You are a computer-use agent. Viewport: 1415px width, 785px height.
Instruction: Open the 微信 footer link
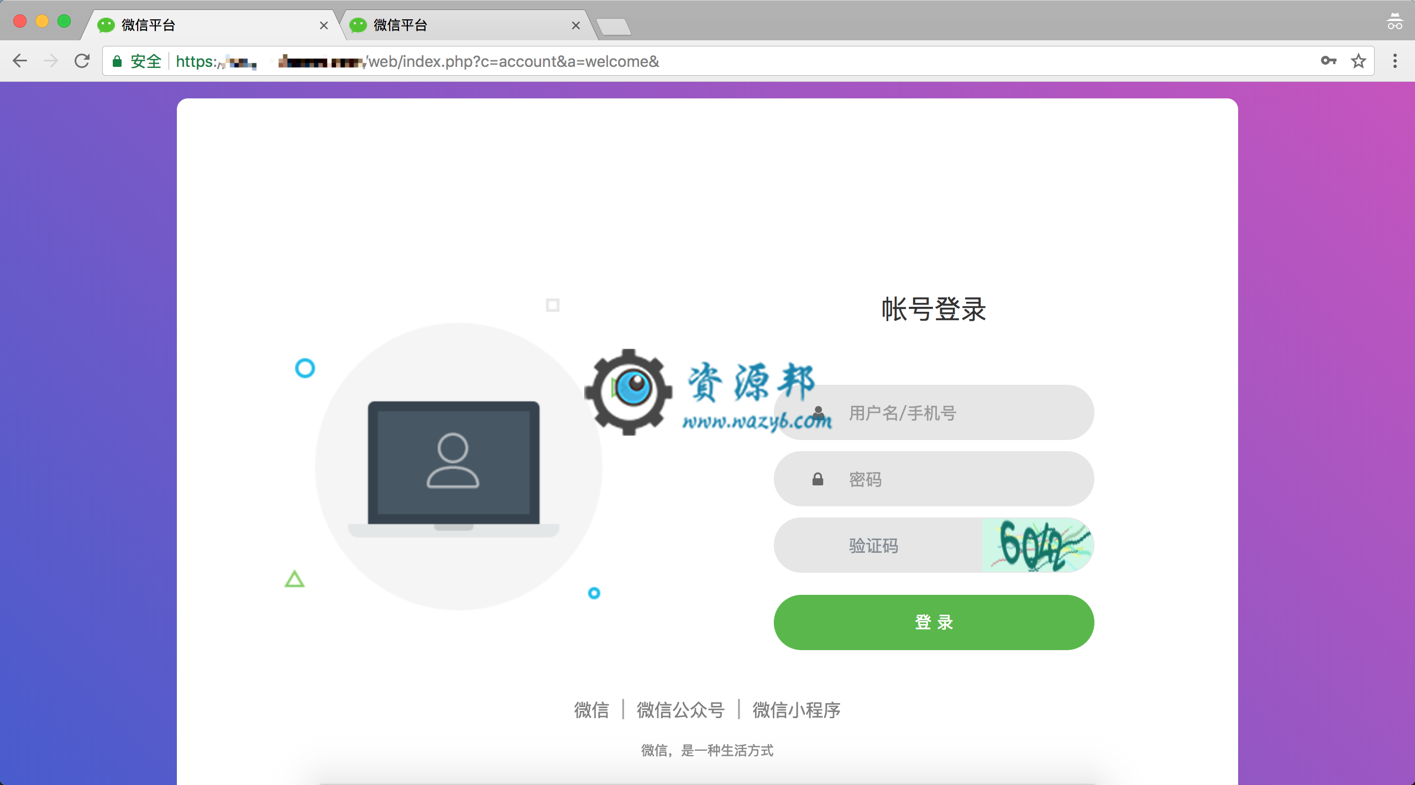(591, 710)
